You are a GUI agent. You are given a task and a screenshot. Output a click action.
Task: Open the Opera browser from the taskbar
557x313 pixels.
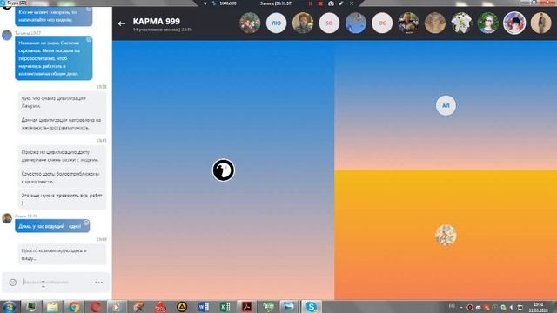(x=95, y=307)
